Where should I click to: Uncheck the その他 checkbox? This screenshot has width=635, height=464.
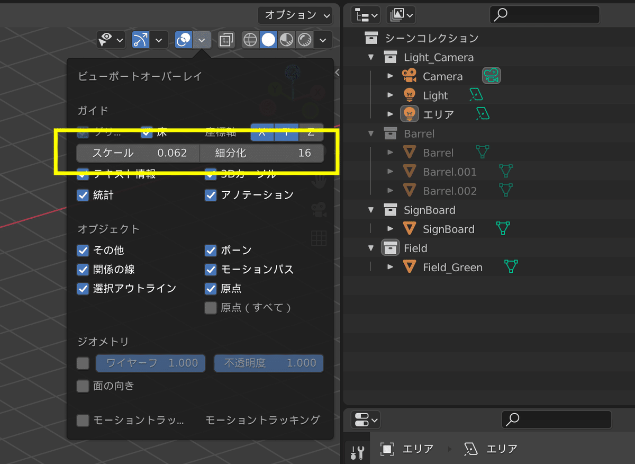(x=83, y=250)
